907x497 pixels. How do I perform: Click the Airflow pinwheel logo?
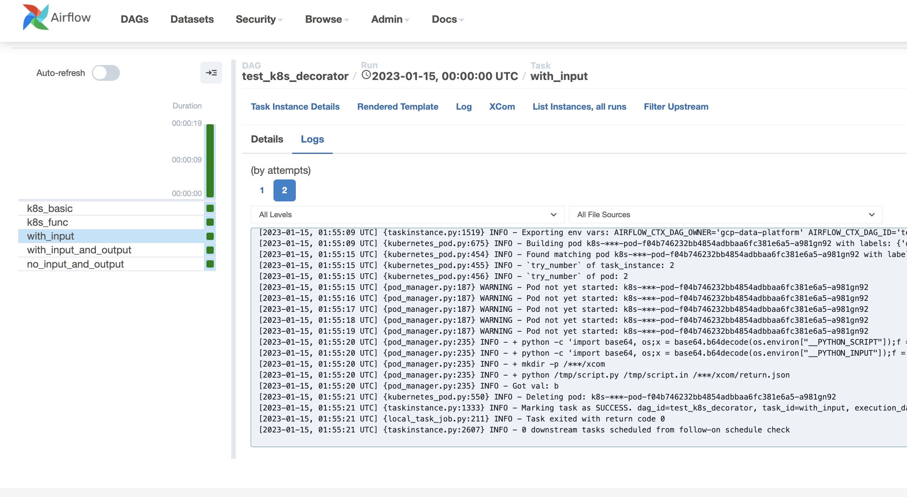(x=36, y=17)
